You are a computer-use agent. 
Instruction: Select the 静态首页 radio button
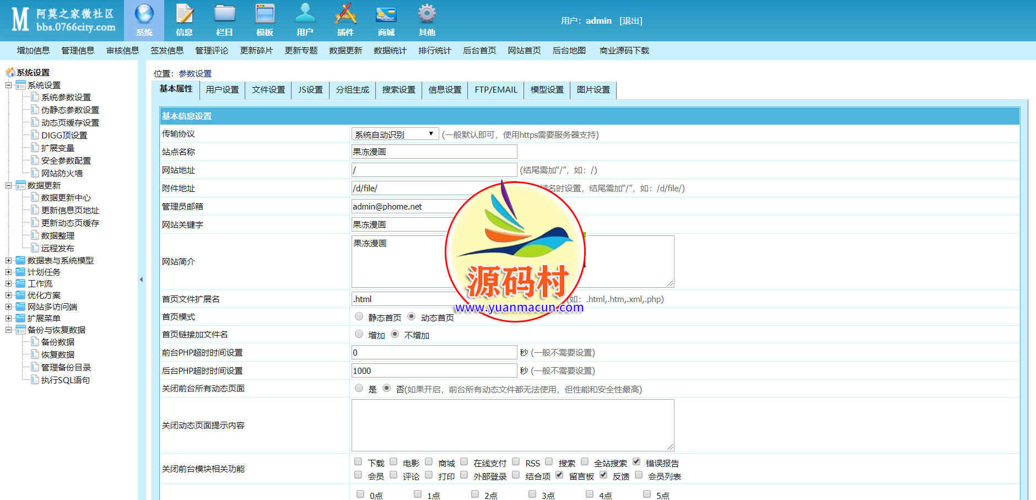click(359, 316)
